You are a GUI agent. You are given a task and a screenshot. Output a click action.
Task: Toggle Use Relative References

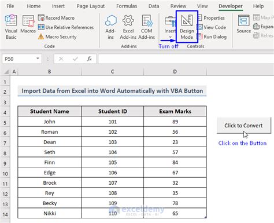(66, 27)
